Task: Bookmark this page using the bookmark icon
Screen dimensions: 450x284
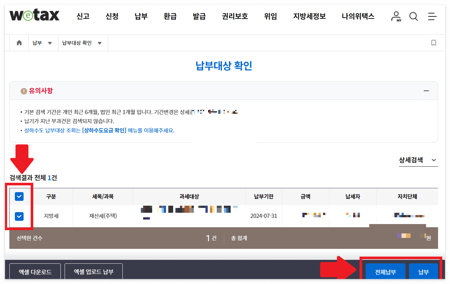Action: pyautogui.click(x=434, y=43)
